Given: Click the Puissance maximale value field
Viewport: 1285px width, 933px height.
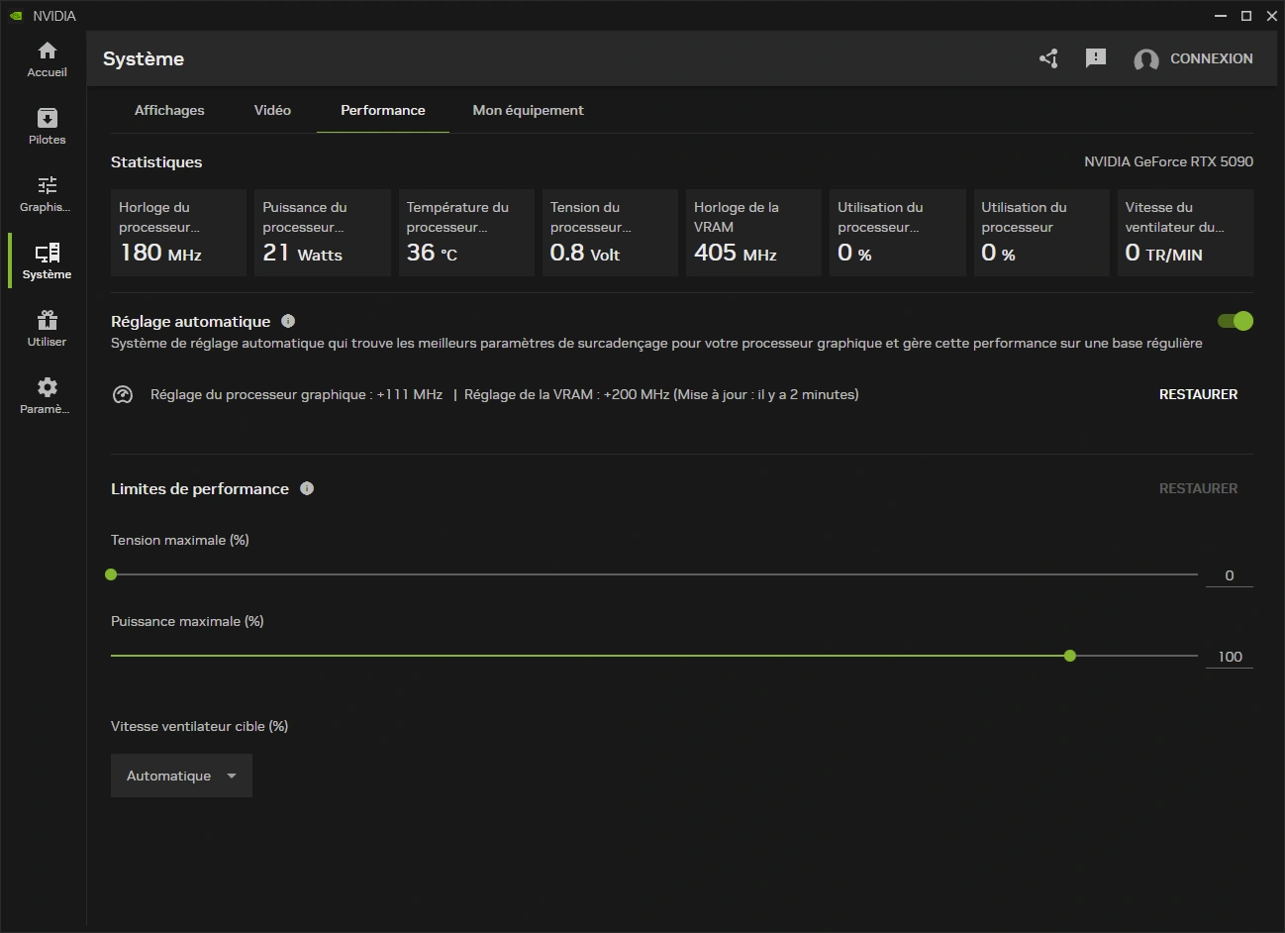Looking at the screenshot, I should [x=1230, y=657].
